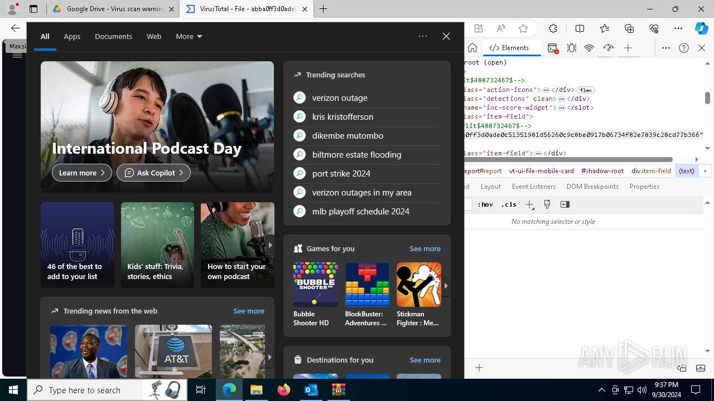Open Edge Favorites star list icon
The height and width of the screenshot is (401, 714).
605,28
